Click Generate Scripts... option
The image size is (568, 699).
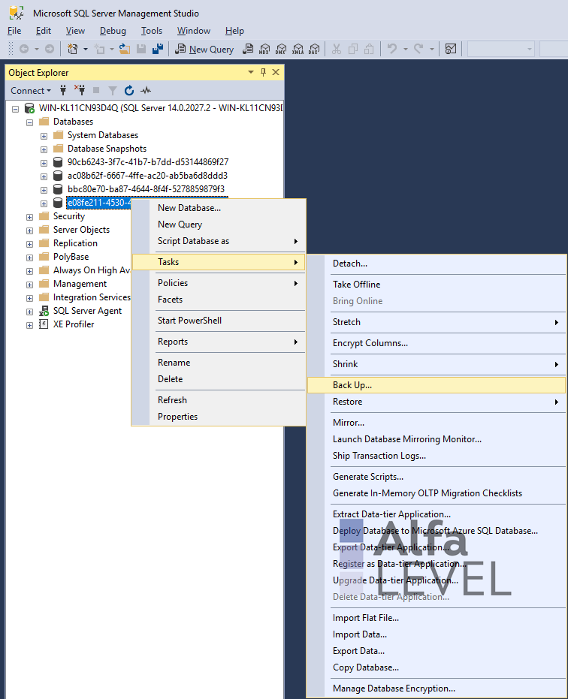pos(437,477)
